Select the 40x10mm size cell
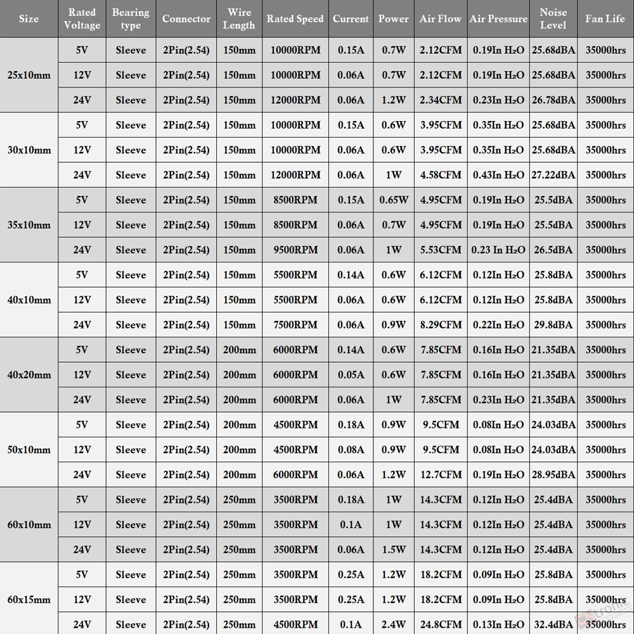 pos(29,300)
